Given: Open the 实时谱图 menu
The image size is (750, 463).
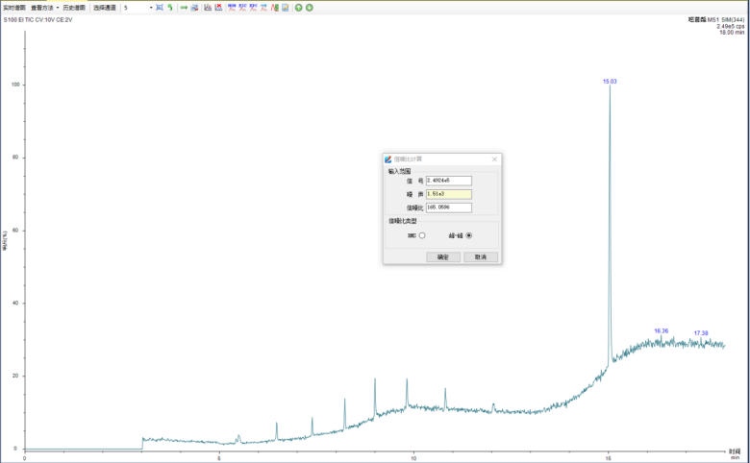Looking at the screenshot, I should [x=14, y=7].
